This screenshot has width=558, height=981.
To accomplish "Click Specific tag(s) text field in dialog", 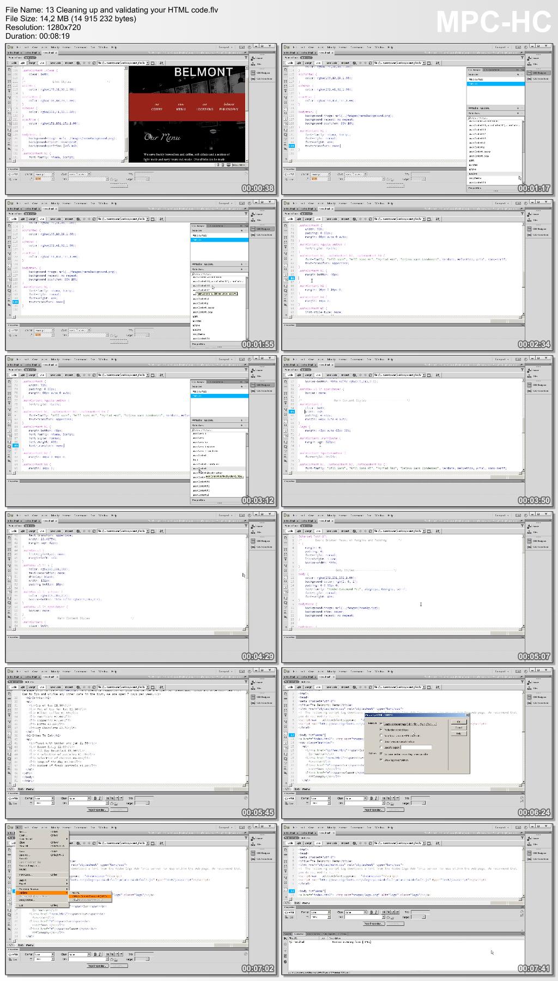I will pos(416,747).
